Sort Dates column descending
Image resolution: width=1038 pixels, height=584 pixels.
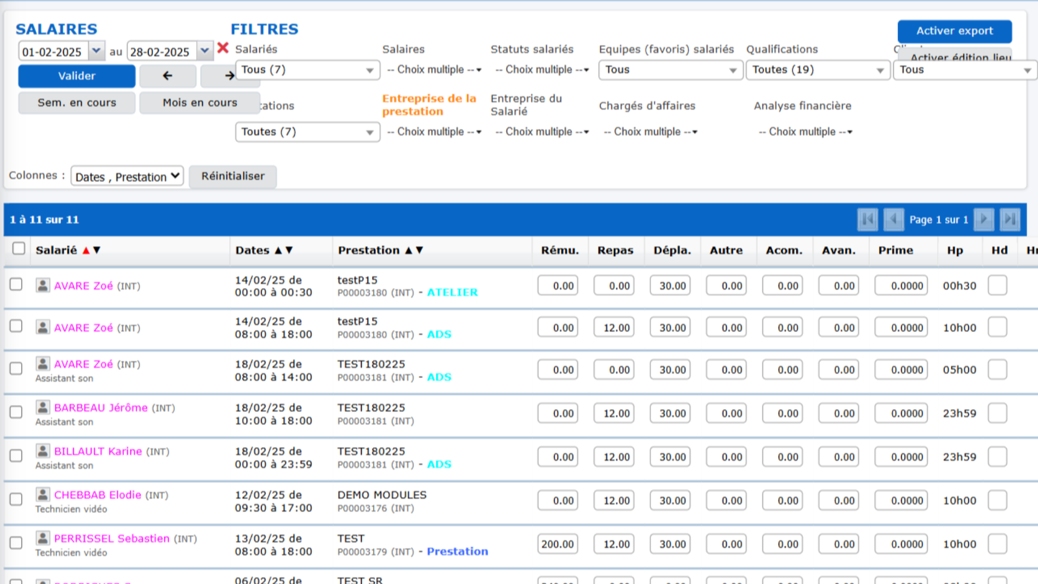point(289,250)
